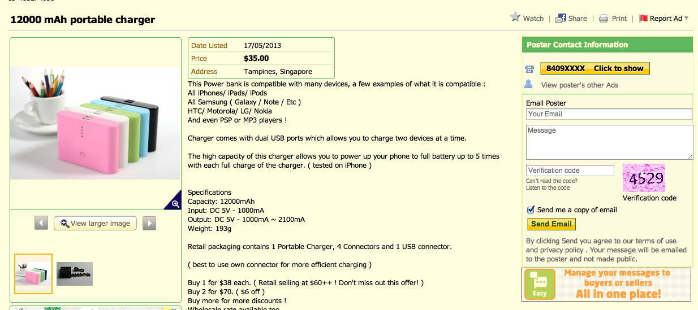
Task: Click the telephone icon in contact info
Action: [x=529, y=69]
